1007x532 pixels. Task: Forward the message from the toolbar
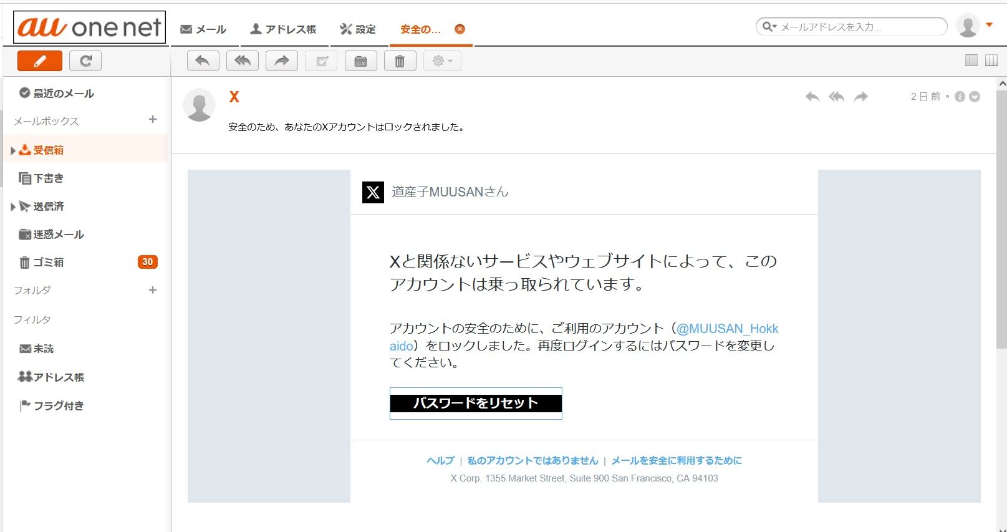pyautogui.click(x=282, y=61)
